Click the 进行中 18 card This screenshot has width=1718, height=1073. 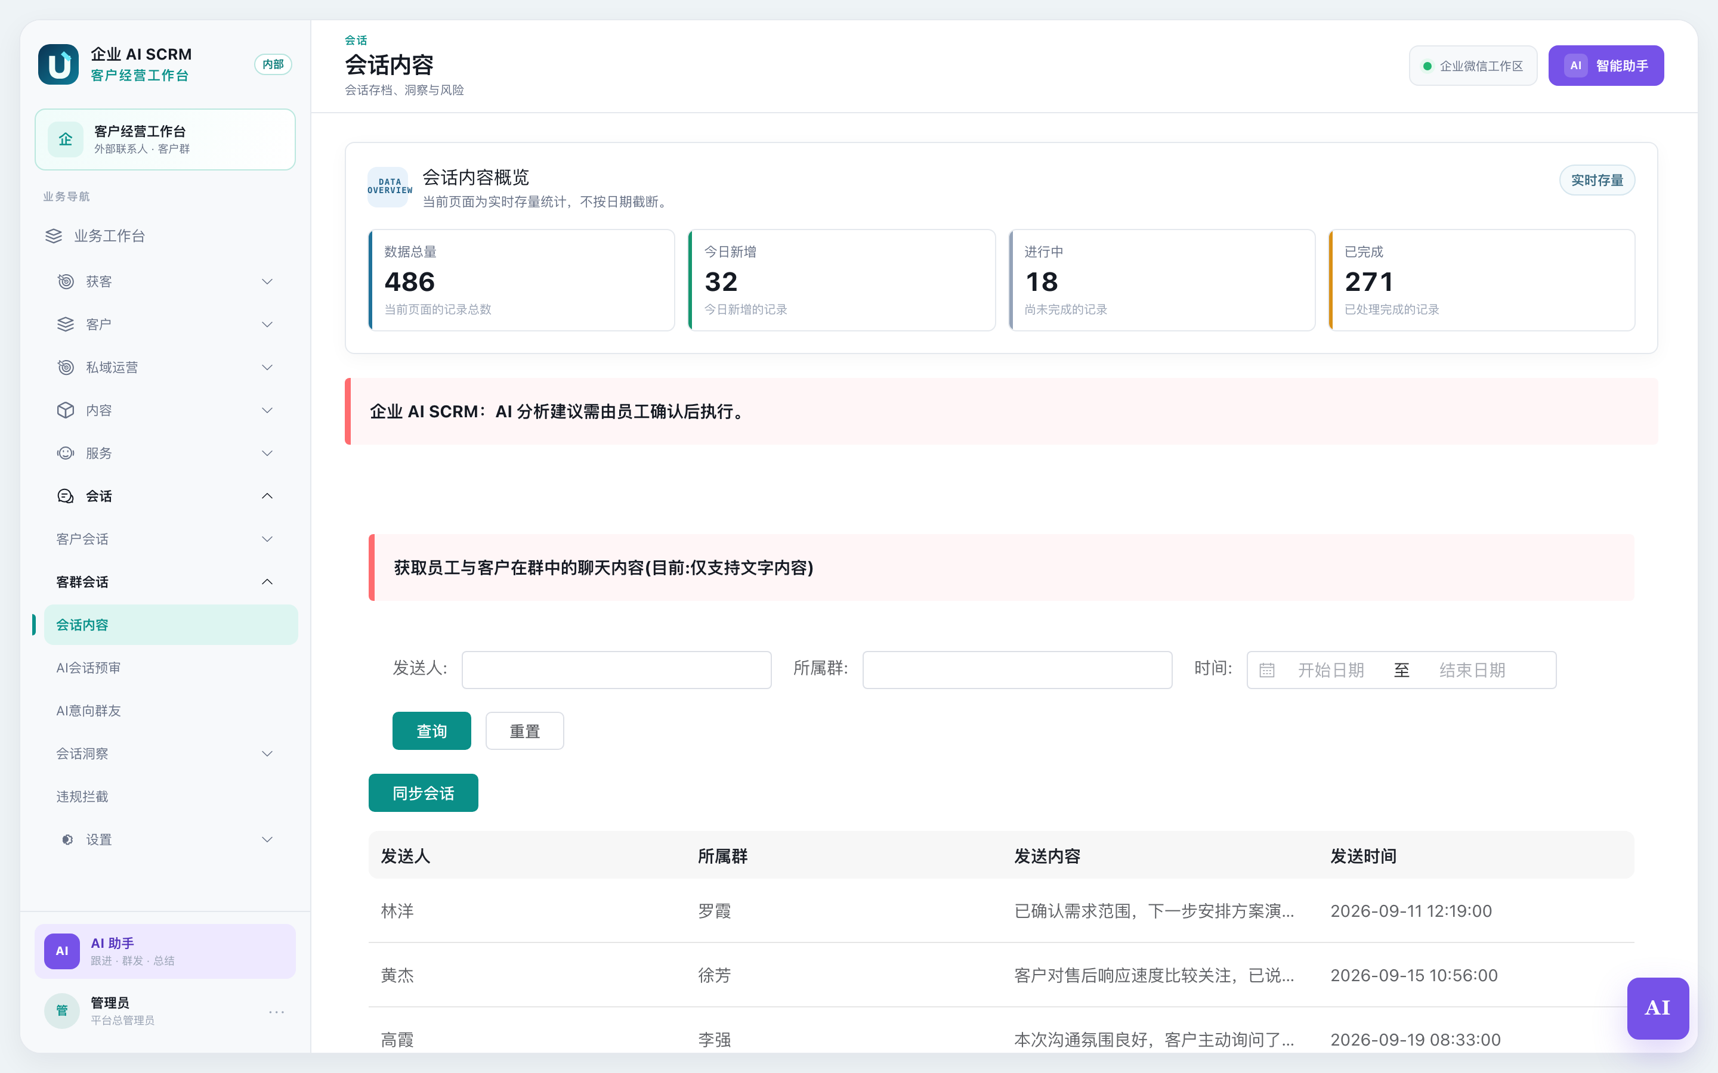pyautogui.click(x=1162, y=280)
